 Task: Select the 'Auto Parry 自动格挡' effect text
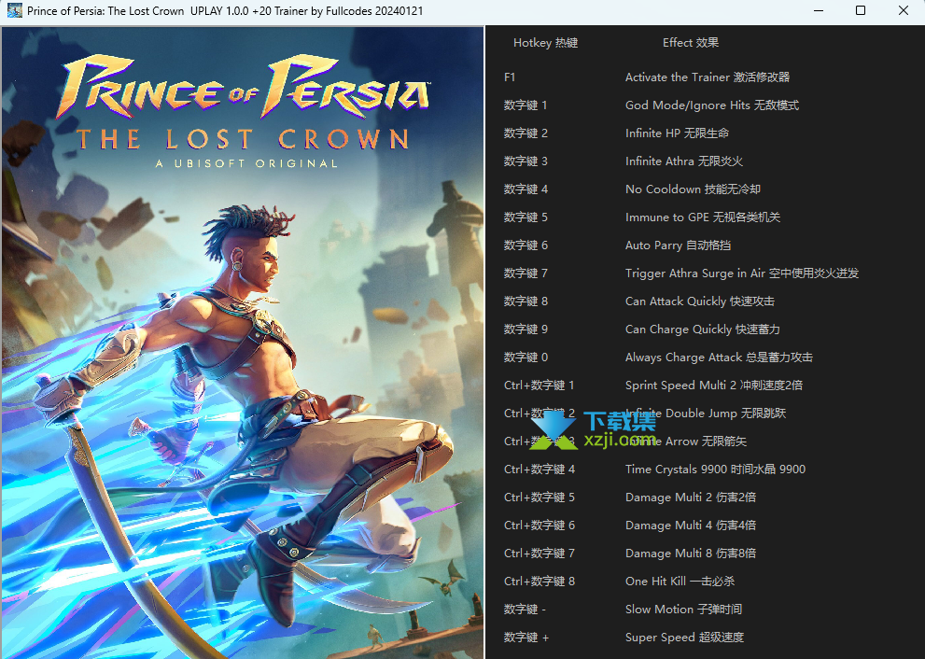[678, 245]
